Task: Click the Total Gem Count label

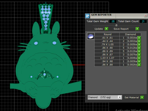Action: [x=128, y=21]
